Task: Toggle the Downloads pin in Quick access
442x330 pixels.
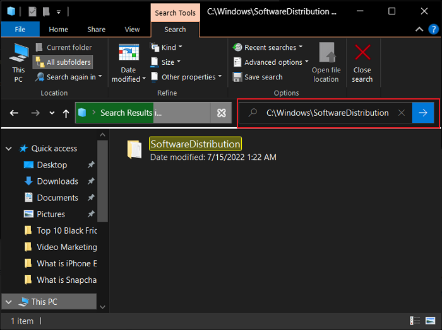Action: click(x=91, y=181)
